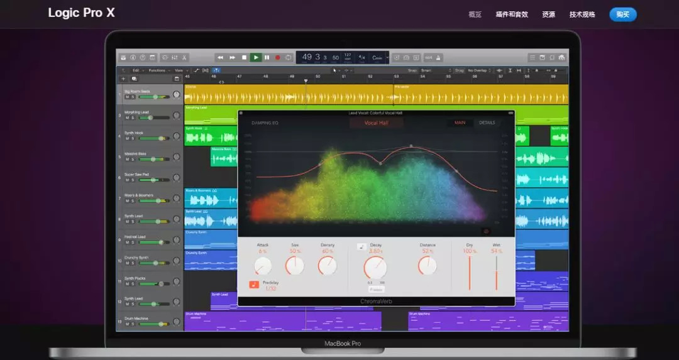679x360 pixels.
Task: Expand the Functions menu in tracks area
Action: pos(158,70)
